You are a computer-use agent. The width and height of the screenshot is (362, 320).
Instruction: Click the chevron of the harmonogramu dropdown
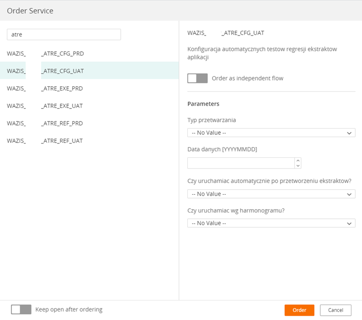349,224
